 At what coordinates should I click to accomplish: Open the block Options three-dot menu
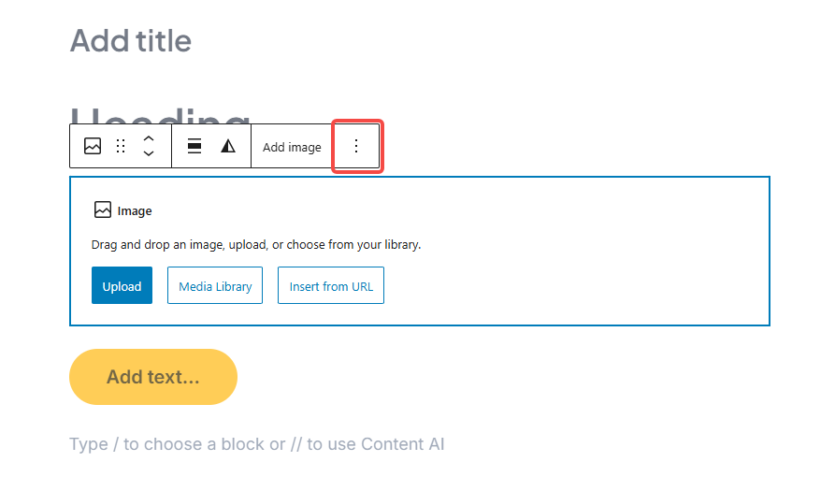pyautogui.click(x=355, y=146)
